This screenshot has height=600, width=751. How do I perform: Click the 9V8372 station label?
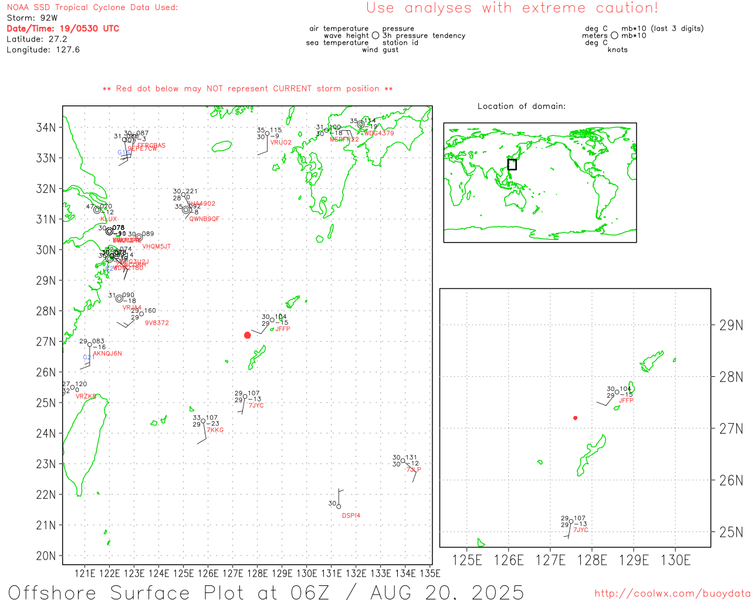coord(157,323)
